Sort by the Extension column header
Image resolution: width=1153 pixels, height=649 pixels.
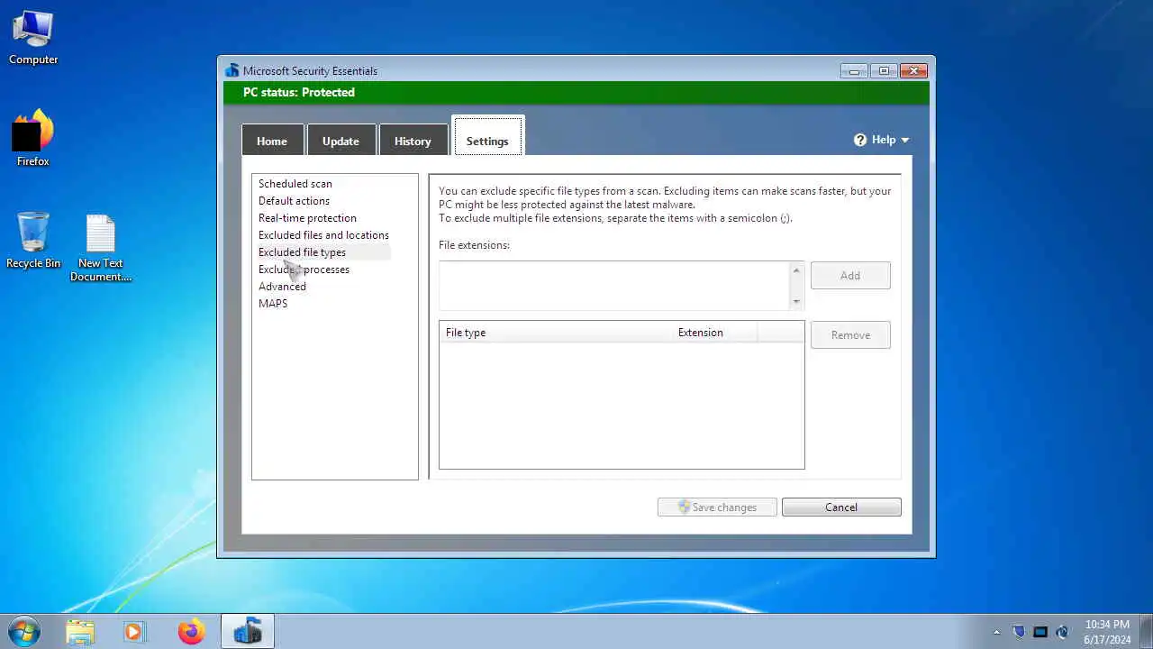point(715,333)
